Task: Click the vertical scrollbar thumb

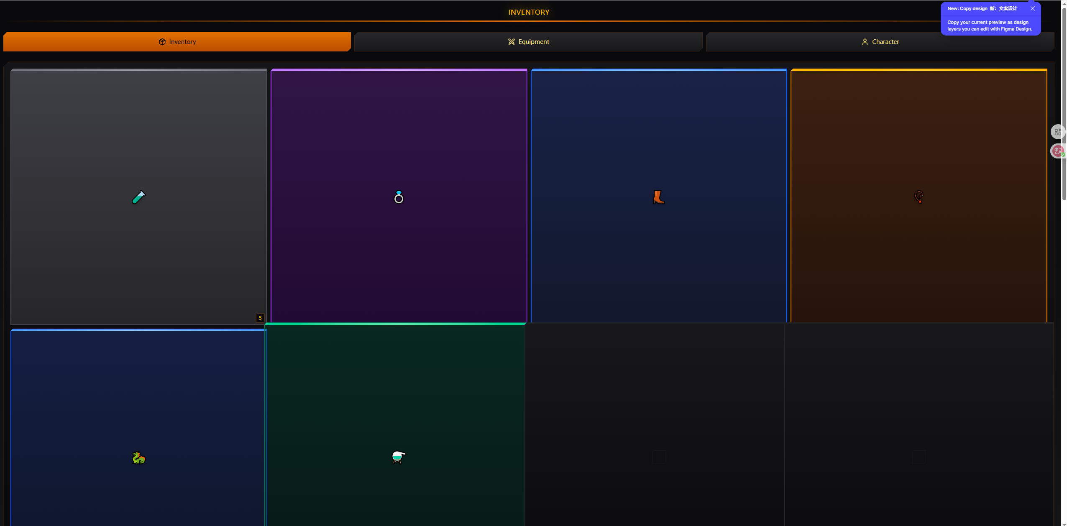Action: [x=1064, y=105]
